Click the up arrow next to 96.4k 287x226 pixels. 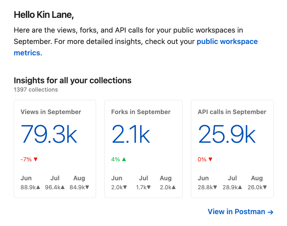click(63, 187)
